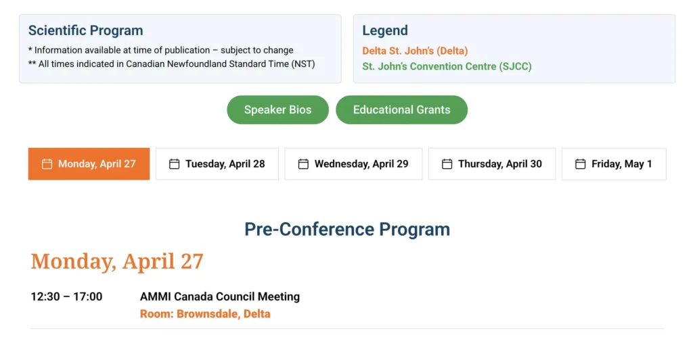Click the Room: Brownsdale, Delta location text
Viewport: 693px width, 341px height.
(x=205, y=314)
